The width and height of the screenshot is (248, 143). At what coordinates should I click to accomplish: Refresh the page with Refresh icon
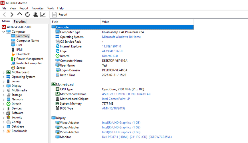(x=27, y=15)
